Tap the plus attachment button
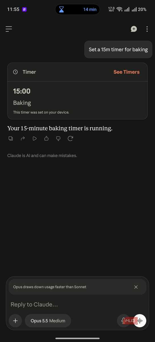155x342 pixels. pyautogui.click(x=15, y=321)
